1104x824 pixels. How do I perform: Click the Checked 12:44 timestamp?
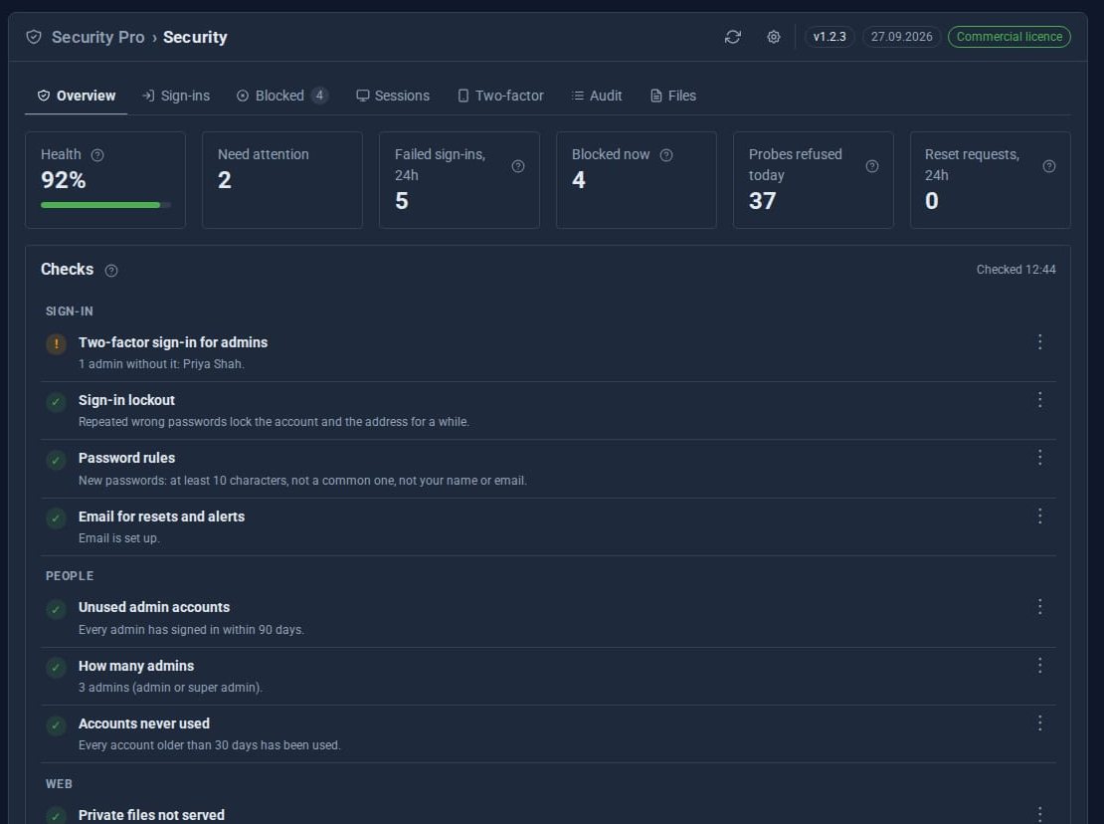(x=1016, y=270)
